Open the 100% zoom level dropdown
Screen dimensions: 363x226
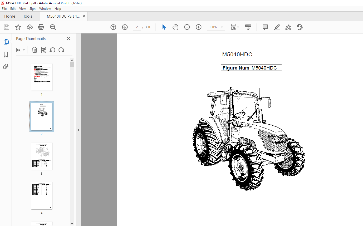pyautogui.click(x=222, y=27)
